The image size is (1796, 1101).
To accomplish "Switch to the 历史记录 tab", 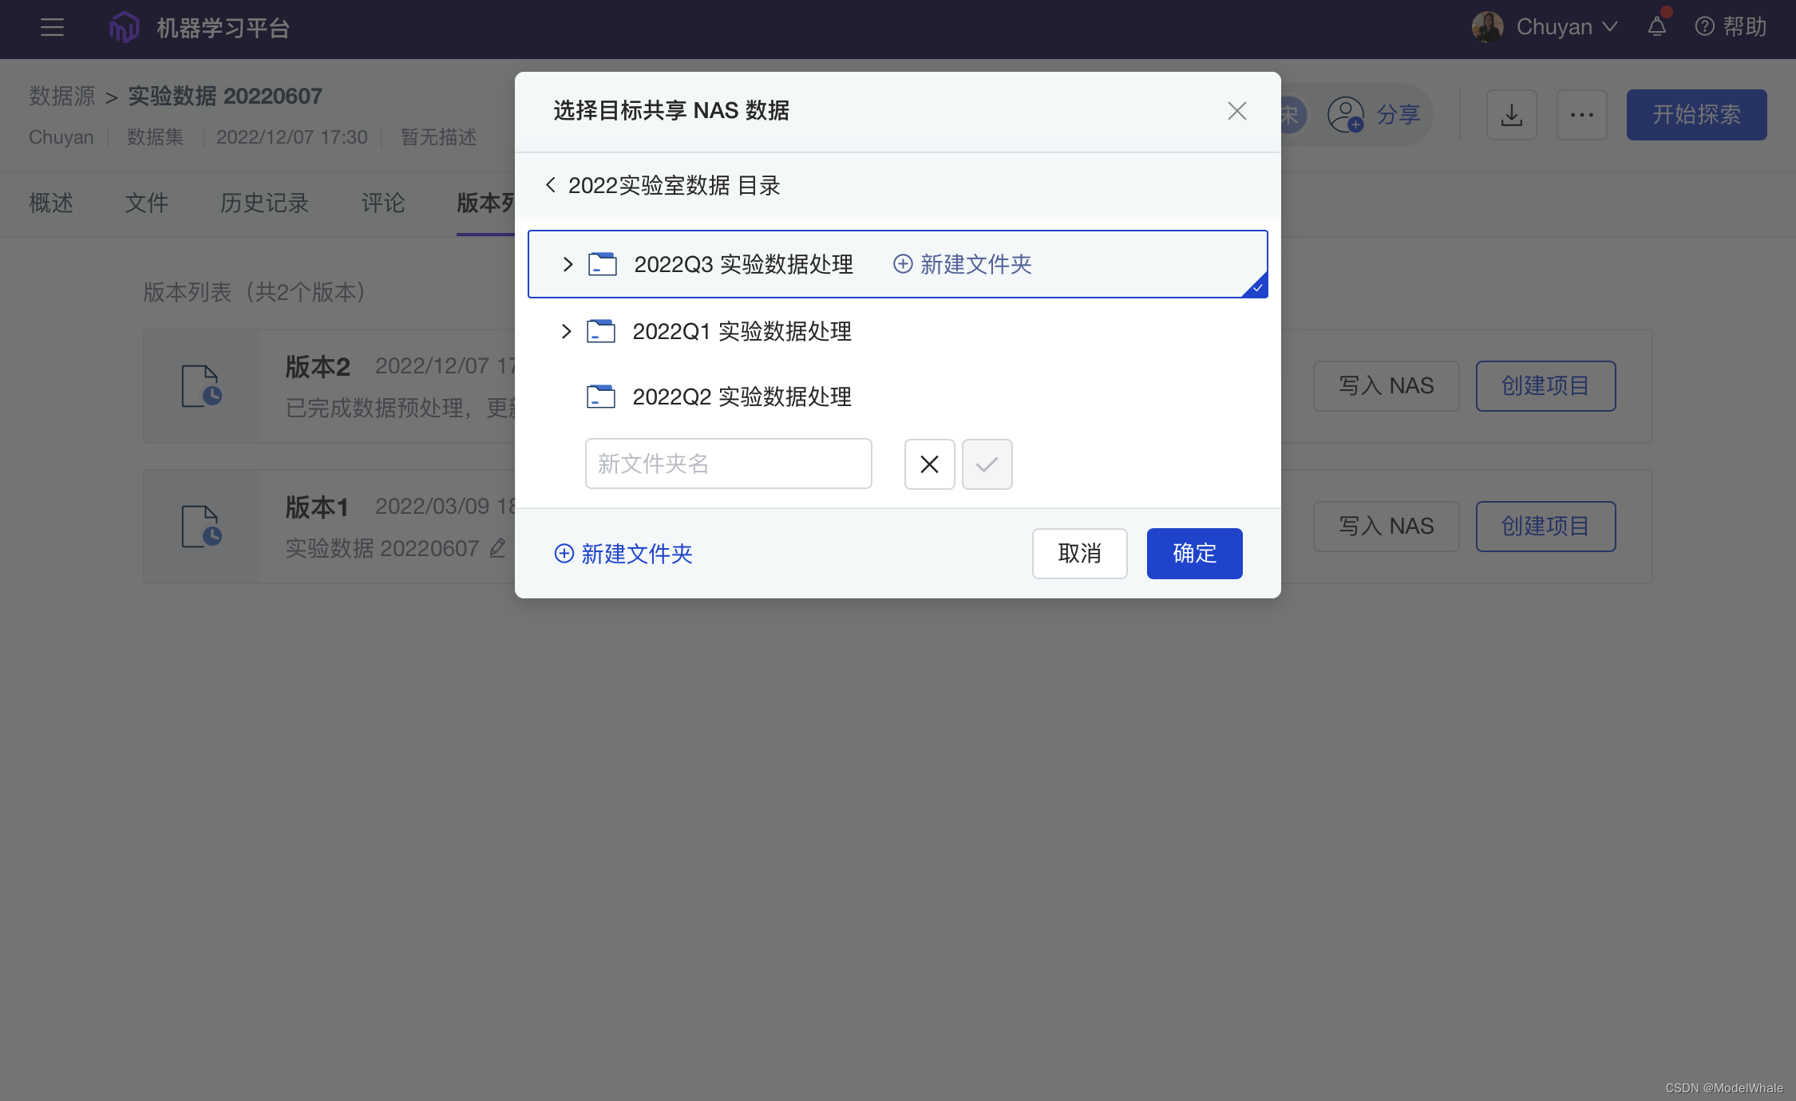I will (264, 203).
